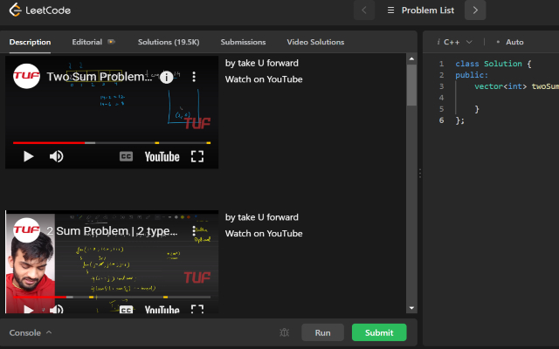The width and height of the screenshot is (559, 349).
Task: Go to previous problem arrow
Action: point(364,10)
